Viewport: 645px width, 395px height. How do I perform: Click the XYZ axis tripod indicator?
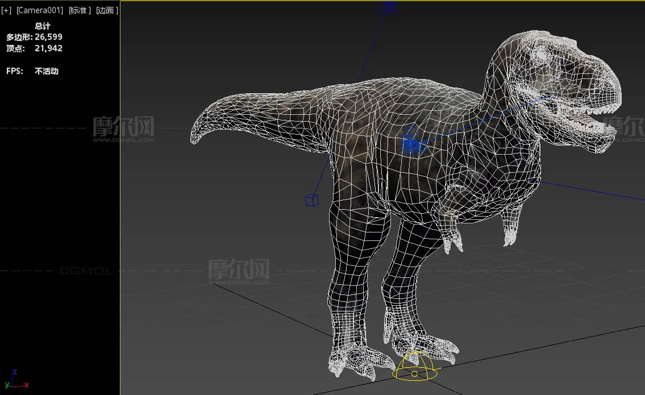coord(16,380)
